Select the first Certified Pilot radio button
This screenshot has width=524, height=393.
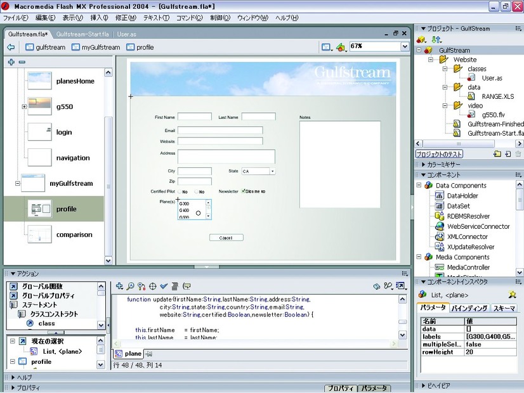click(178, 191)
